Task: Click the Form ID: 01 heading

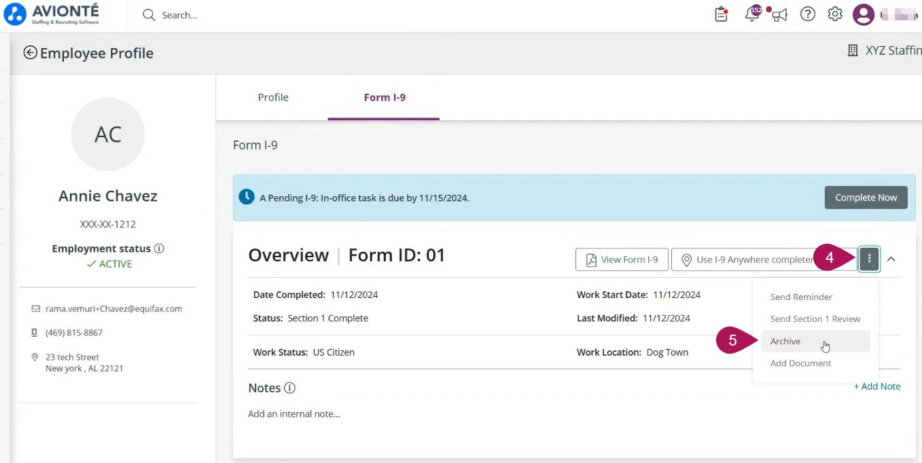Action: 397,255
